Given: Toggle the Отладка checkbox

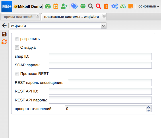Looking at the screenshot, I should coord(17,48).
